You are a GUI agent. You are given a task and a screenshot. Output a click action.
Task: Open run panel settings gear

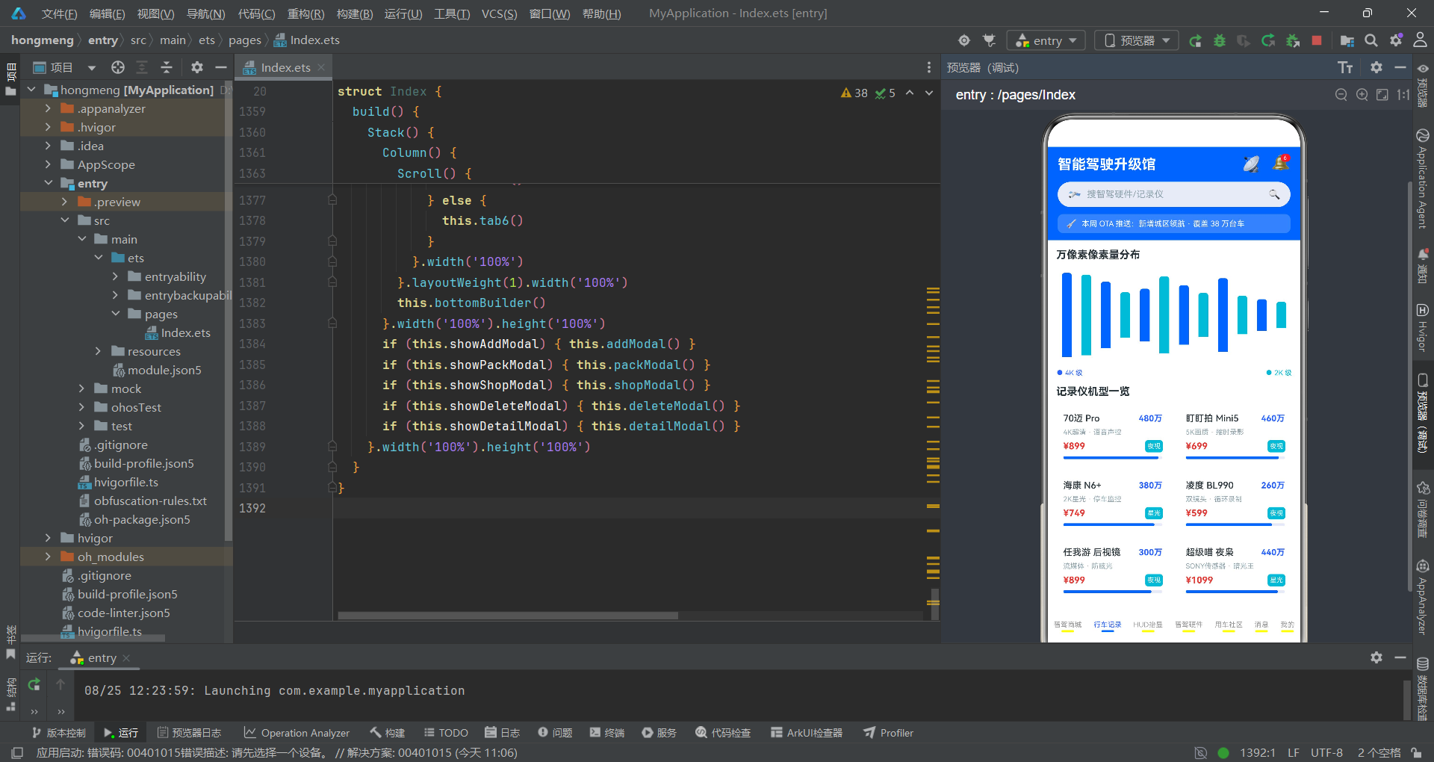[1376, 657]
